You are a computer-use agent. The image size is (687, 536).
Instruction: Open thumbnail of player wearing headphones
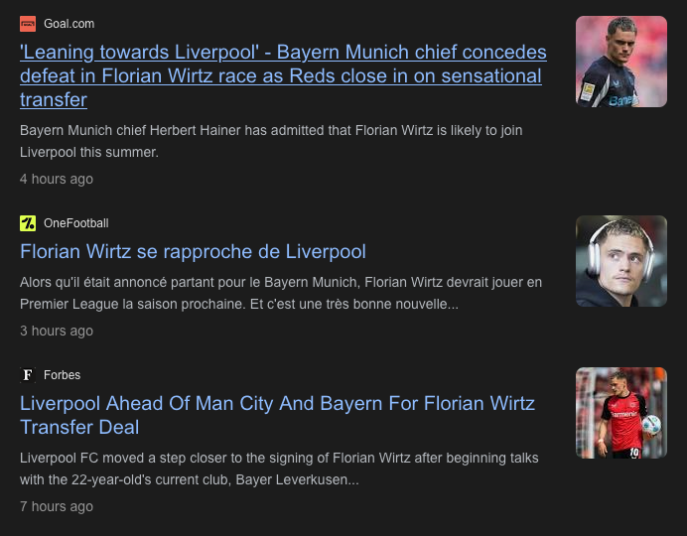point(621,261)
